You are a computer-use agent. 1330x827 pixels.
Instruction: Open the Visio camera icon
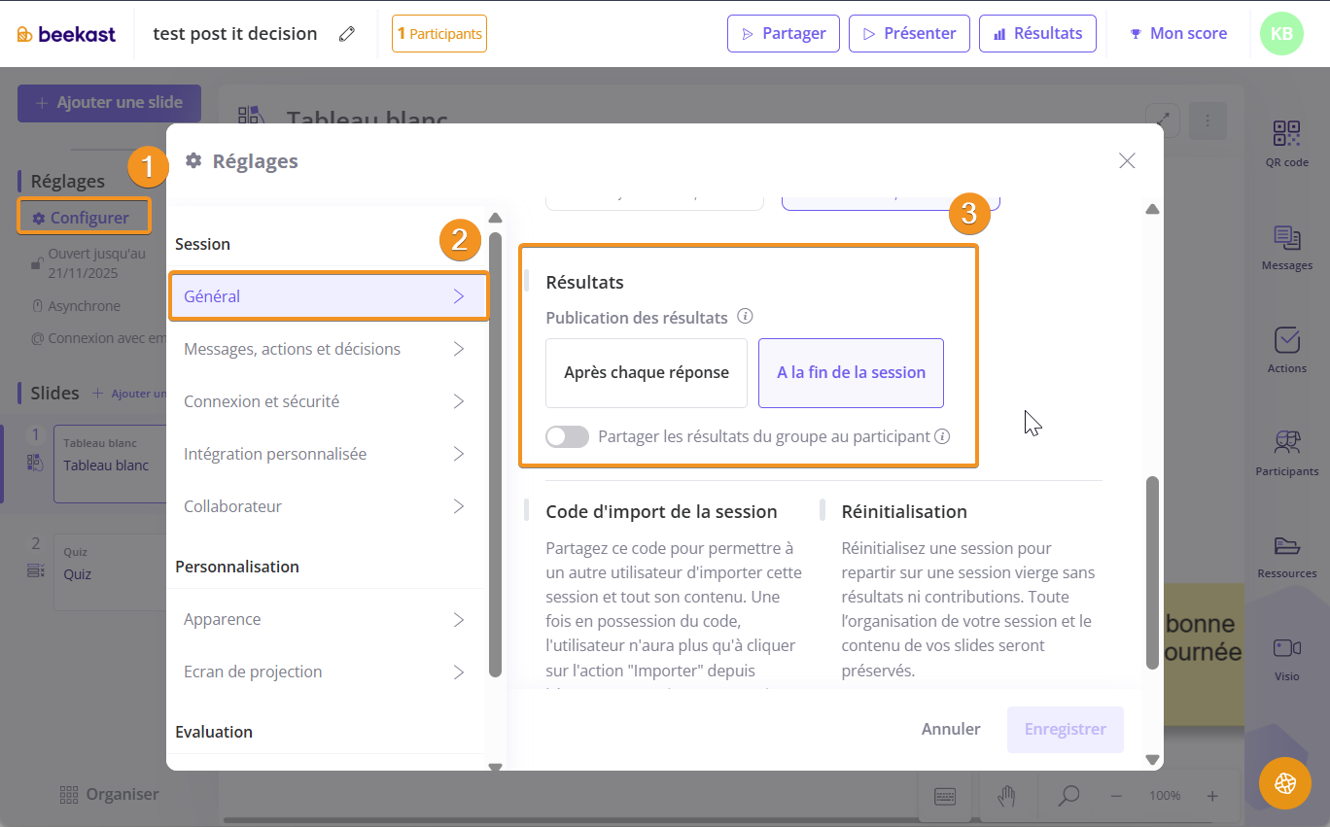click(x=1286, y=649)
